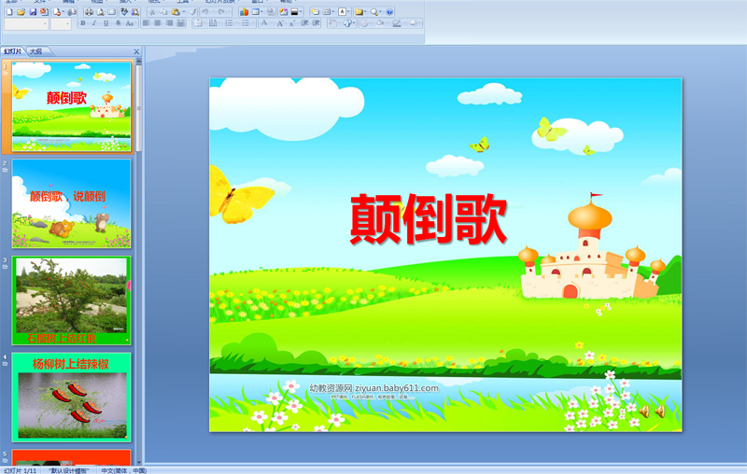The image size is (747, 474).
Task: Click the bulleted list button
Action: [246, 22]
